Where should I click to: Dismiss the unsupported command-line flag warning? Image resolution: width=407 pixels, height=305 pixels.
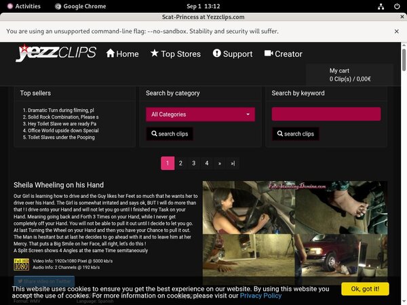[396, 31]
